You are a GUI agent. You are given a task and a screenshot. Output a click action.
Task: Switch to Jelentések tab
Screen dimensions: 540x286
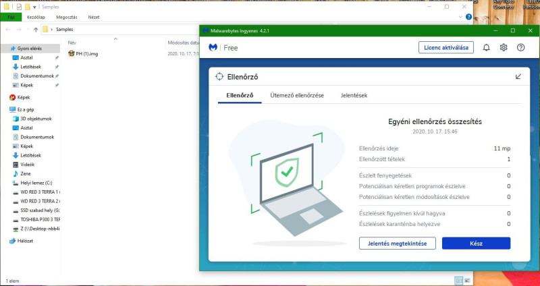point(354,95)
